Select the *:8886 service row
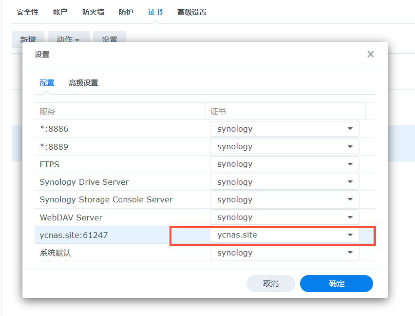Image resolution: width=415 pixels, height=316 pixels. point(205,129)
